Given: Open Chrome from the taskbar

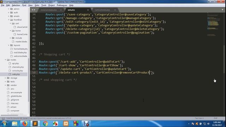Looking at the screenshot, I should tap(45, 124).
